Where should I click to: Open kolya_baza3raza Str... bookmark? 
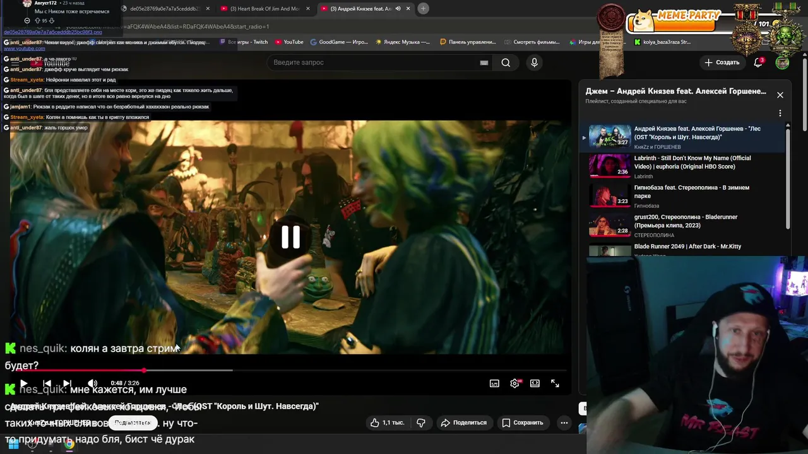coord(663,42)
